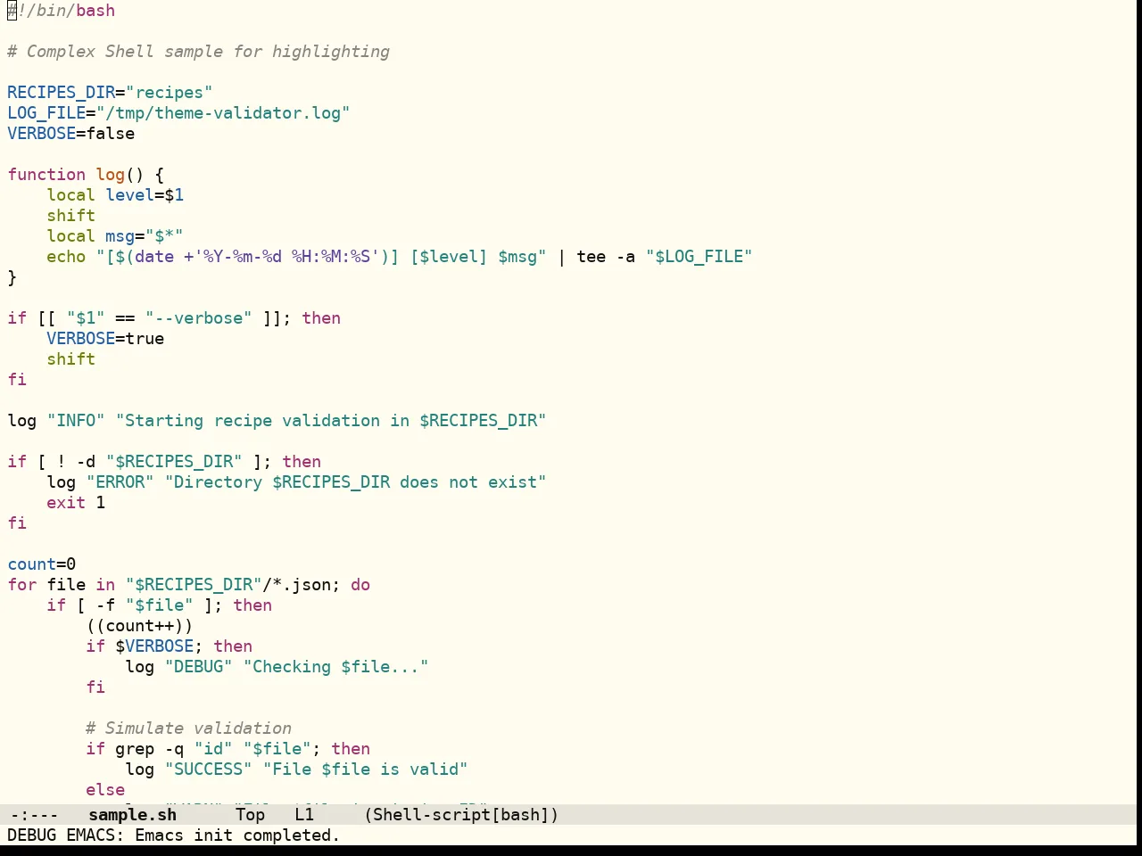The image size is (1142, 856).
Task: Click the count=0 line
Action: (x=42, y=564)
